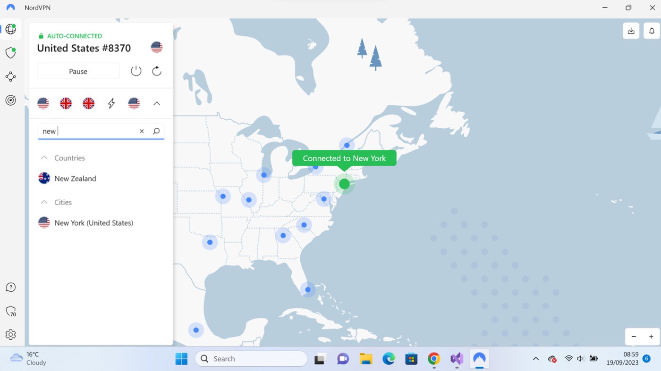Image resolution: width=661 pixels, height=371 pixels.
Task: Open Google Chrome from the taskbar
Action: (434, 359)
